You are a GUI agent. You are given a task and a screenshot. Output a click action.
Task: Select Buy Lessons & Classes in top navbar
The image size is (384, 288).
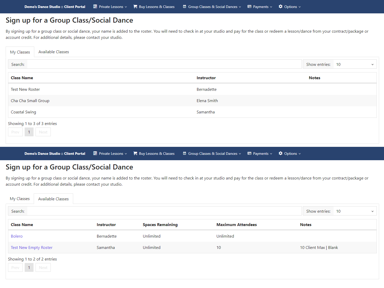click(x=154, y=7)
